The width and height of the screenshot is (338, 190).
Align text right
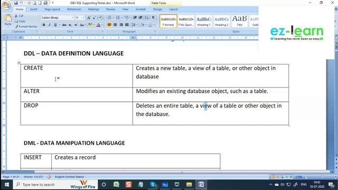coord(121,25)
